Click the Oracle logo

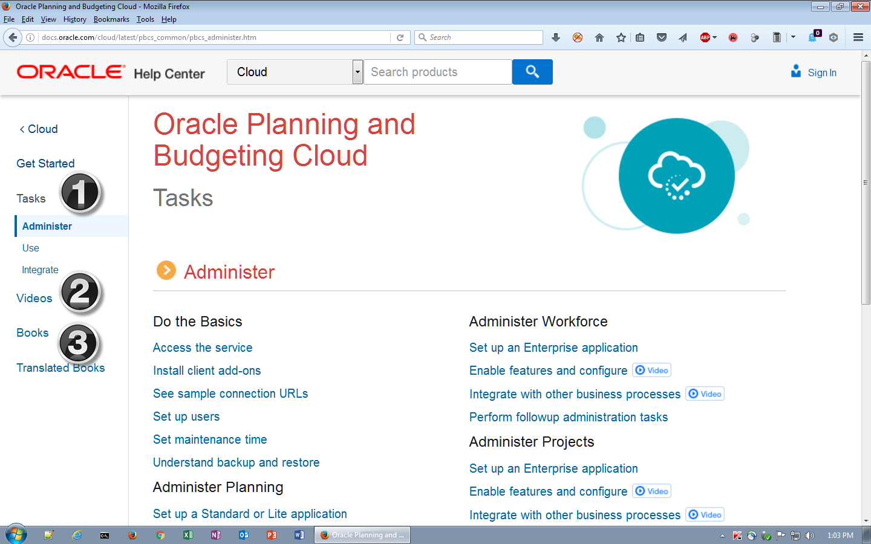pyautogui.click(x=71, y=72)
